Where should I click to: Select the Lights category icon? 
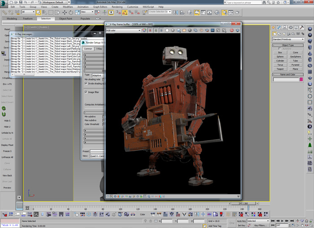click(x=285, y=34)
